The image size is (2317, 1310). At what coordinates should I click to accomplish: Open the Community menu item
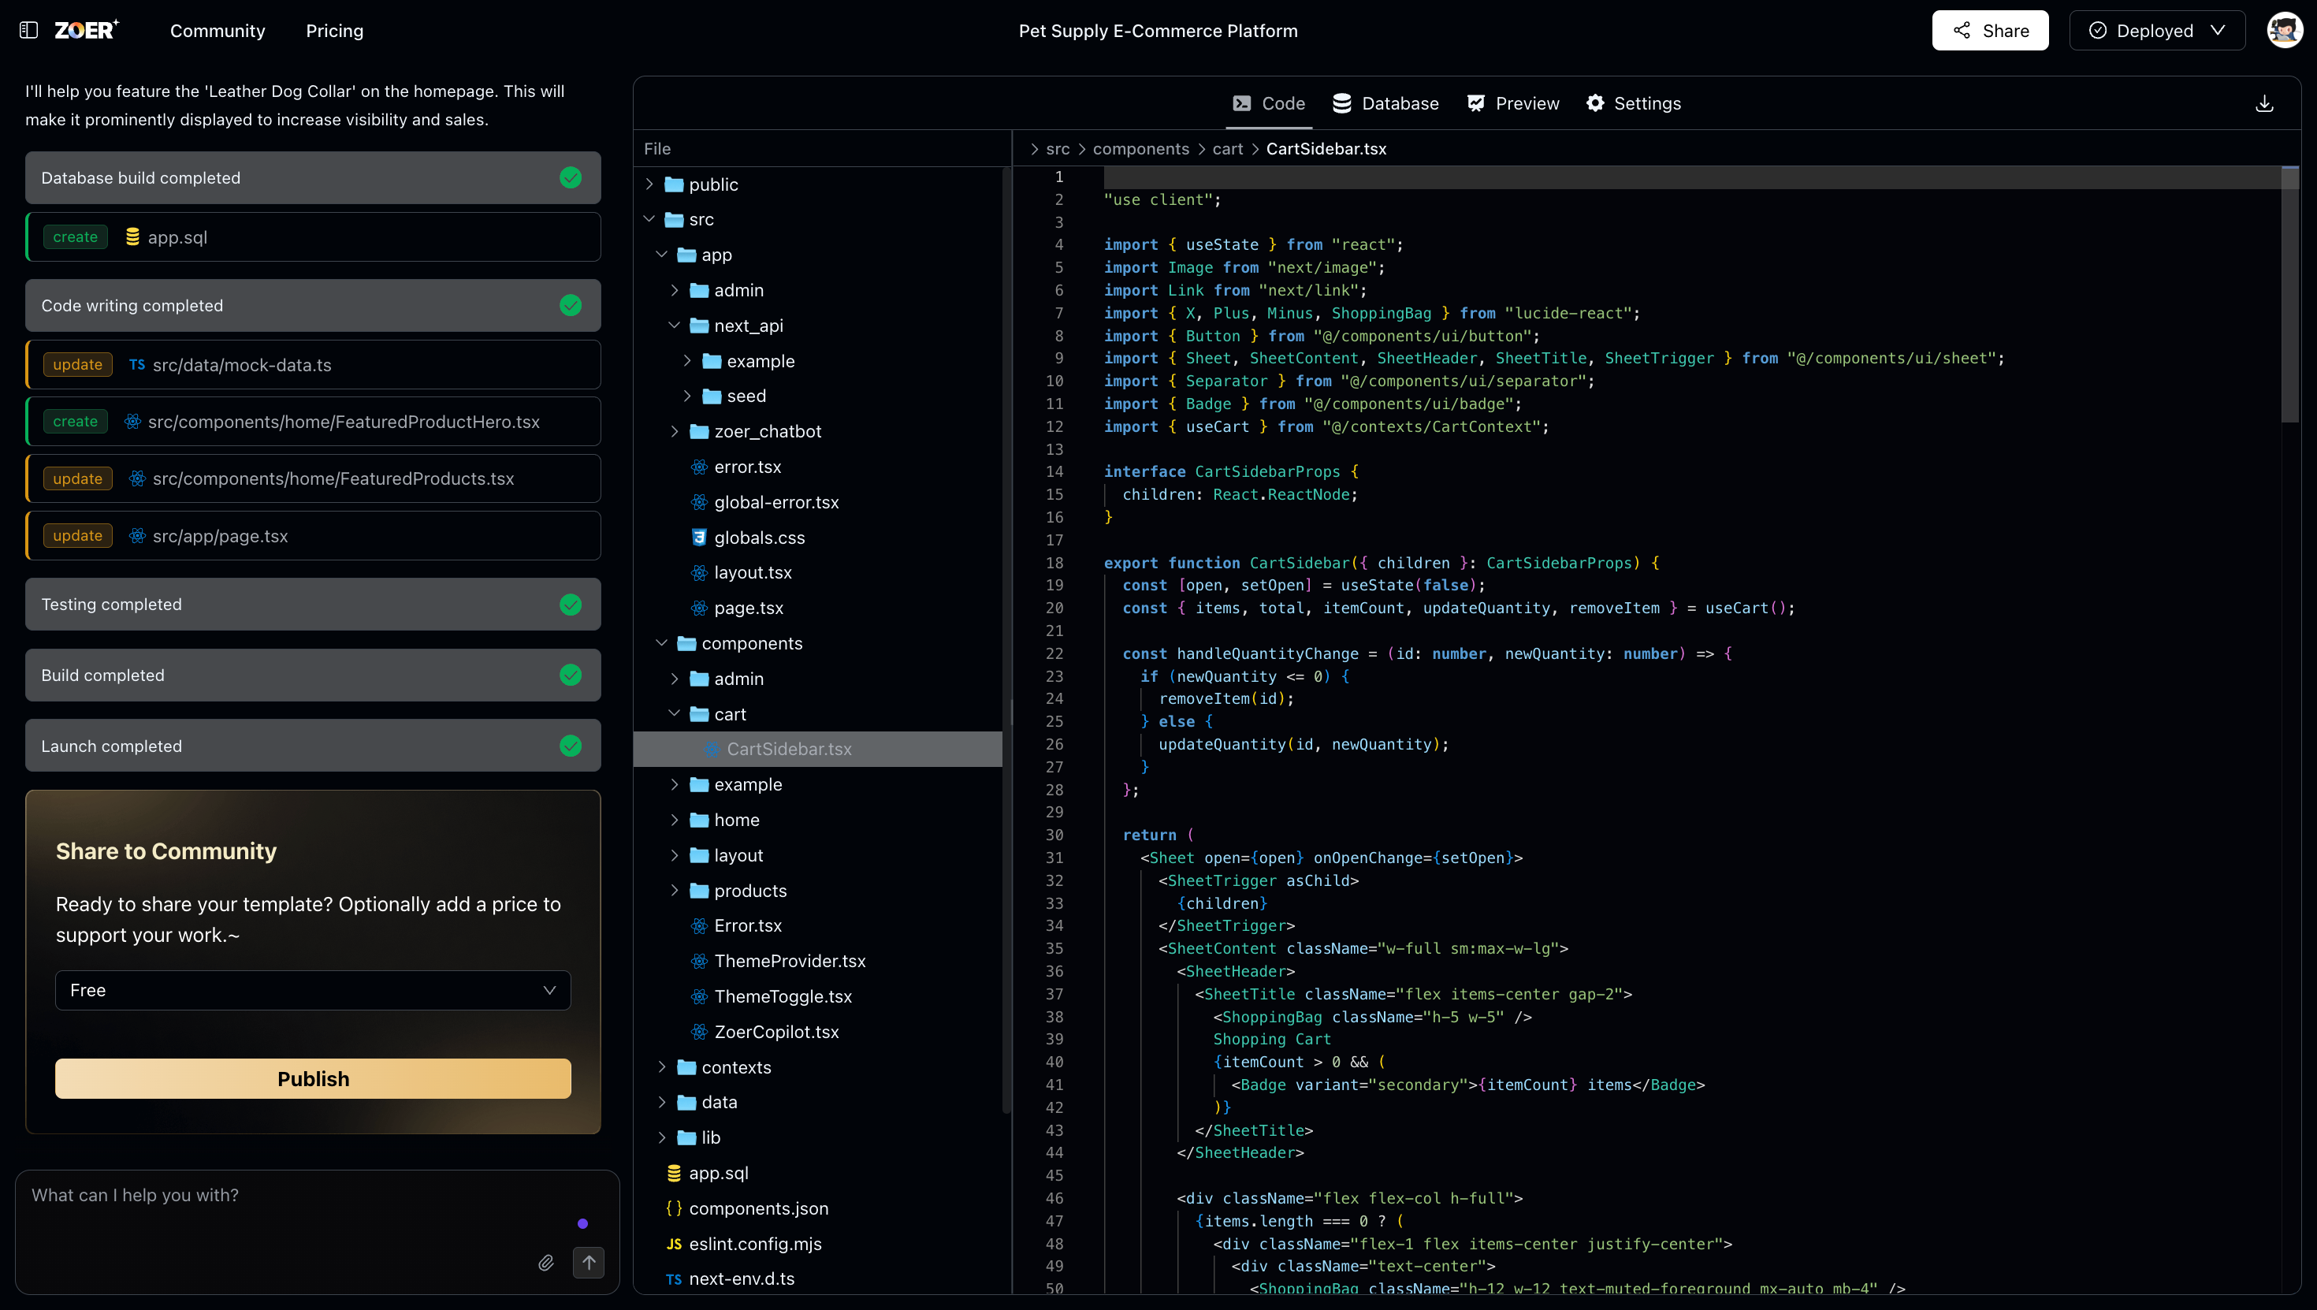click(x=218, y=30)
